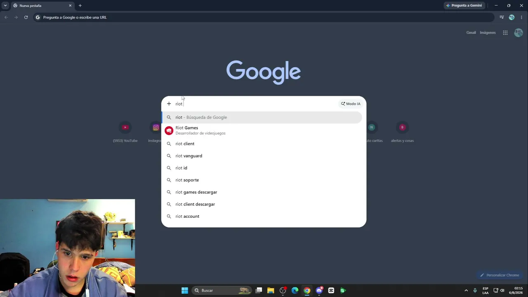Select the 'riot account' suggestion

(262, 216)
